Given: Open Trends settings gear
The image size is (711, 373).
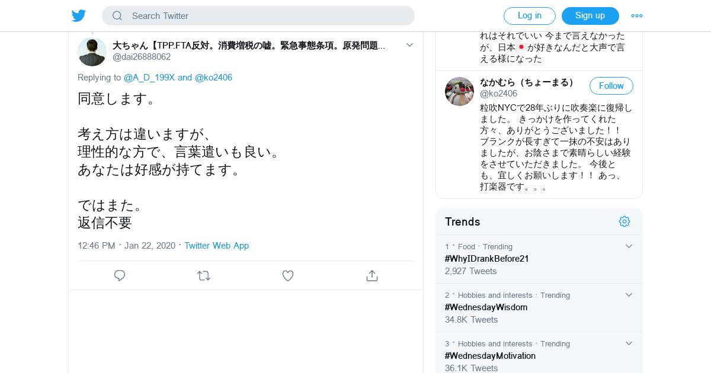Looking at the screenshot, I should click(624, 221).
